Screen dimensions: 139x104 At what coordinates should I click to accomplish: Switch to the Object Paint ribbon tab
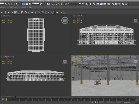pos(13,7)
